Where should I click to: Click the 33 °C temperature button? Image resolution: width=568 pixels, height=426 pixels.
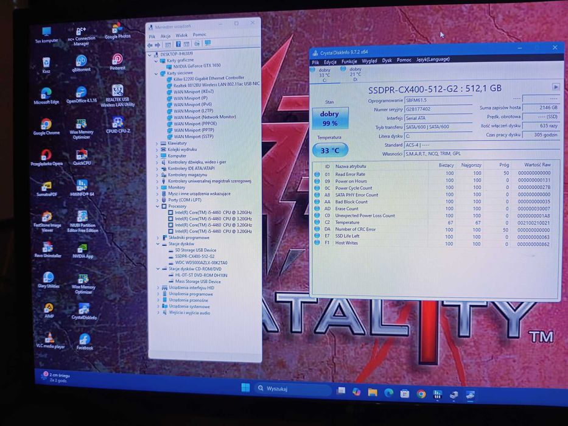(329, 150)
